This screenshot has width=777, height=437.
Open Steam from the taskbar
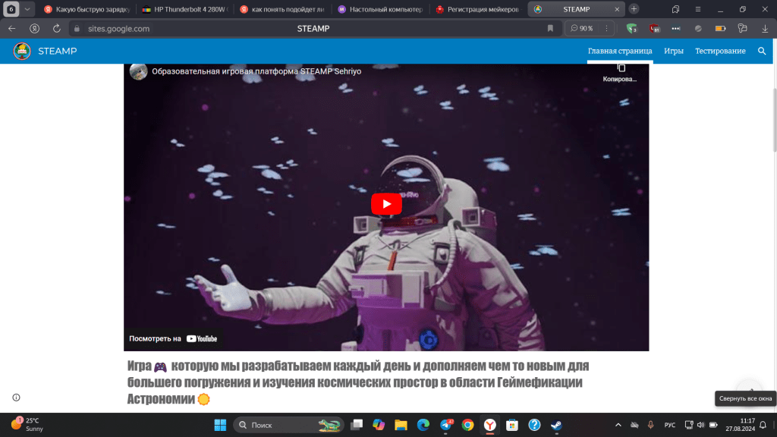pyautogui.click(x=558, y=426)
